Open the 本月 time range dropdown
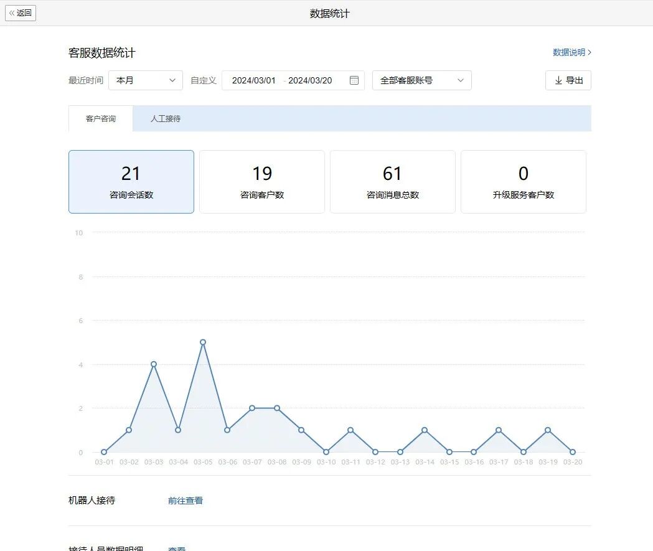The width and height of the screenshot is (653, 551). (x=145, y=80)
